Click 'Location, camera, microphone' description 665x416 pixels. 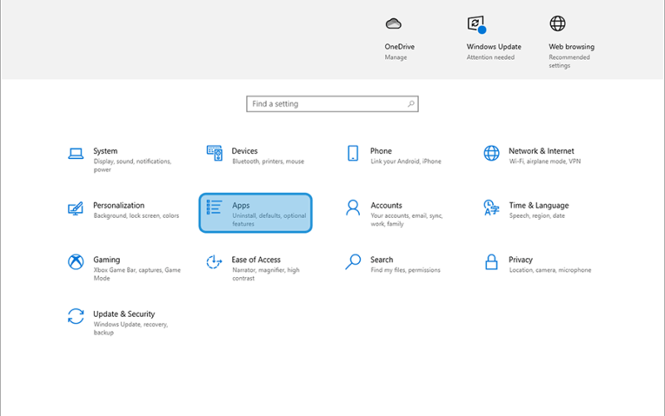550,270
